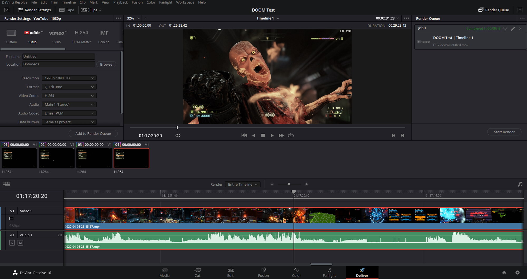Click the viewer scrubber playhead
The width and height of the screenshot is (527, 279).
pyautogui.click(x=177, y=128)
